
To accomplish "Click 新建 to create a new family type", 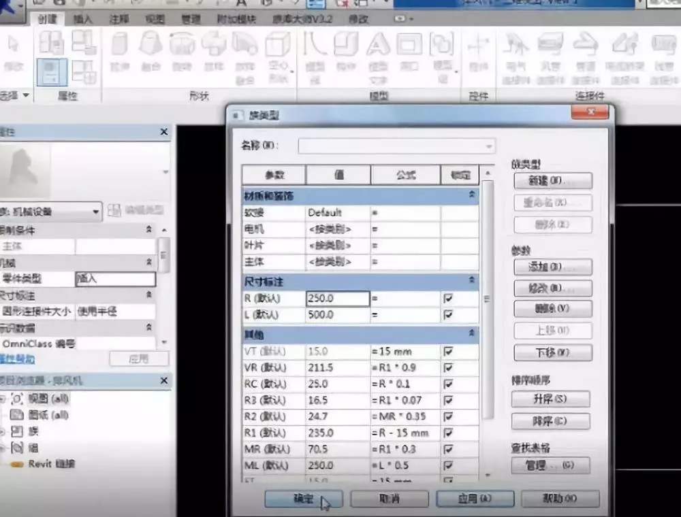I will coord(553,181).
